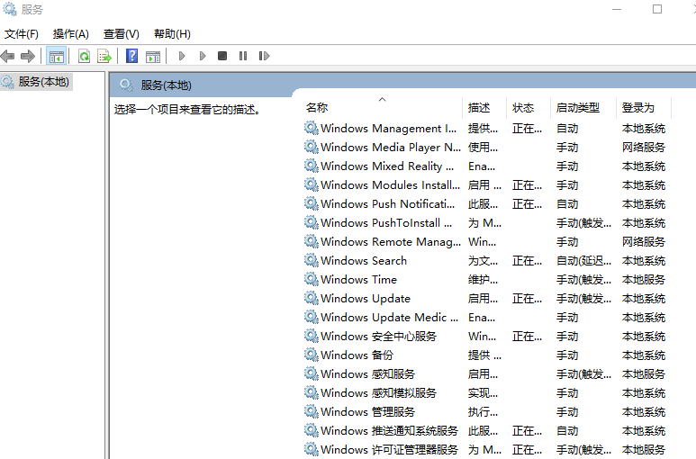Select the Windows Time service name

tap(358, 280)
